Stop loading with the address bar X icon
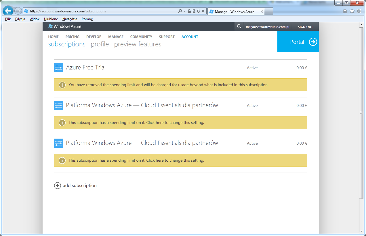 click(x=203, y=11)
